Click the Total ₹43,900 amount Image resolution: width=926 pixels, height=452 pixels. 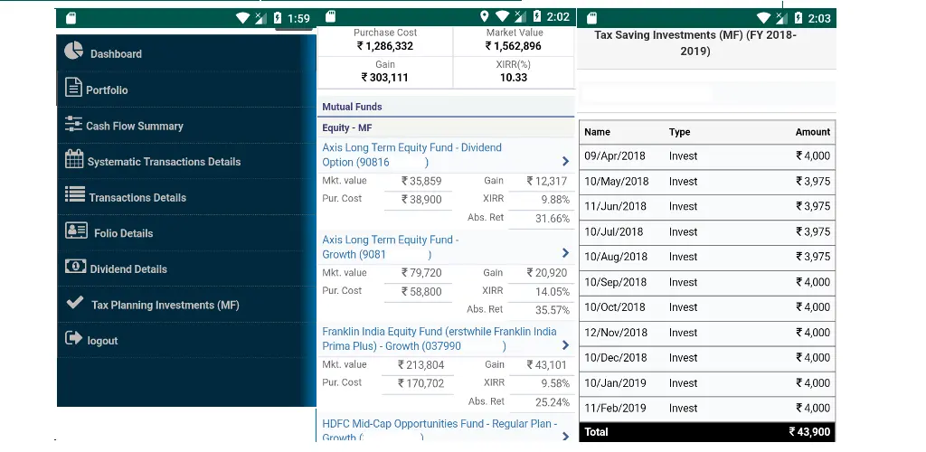point(809,432)
